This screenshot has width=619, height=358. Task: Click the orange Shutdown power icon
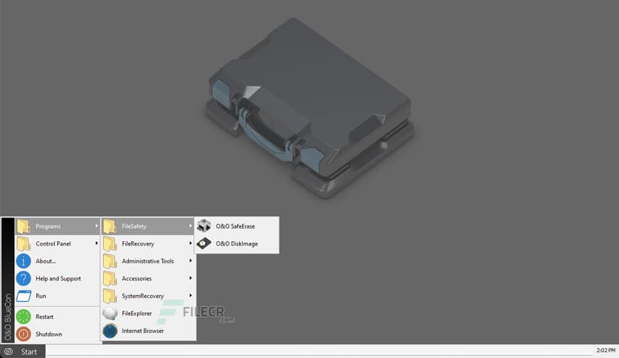coord(23,334)
